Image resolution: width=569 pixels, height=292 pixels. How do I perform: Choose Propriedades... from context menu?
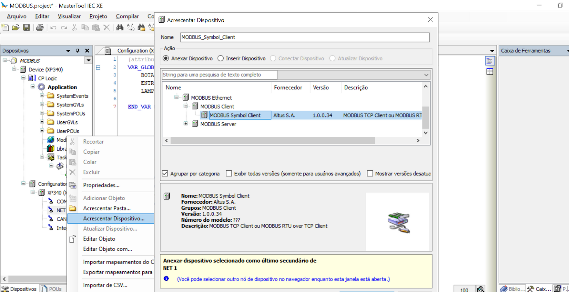[x=101, y=185]
